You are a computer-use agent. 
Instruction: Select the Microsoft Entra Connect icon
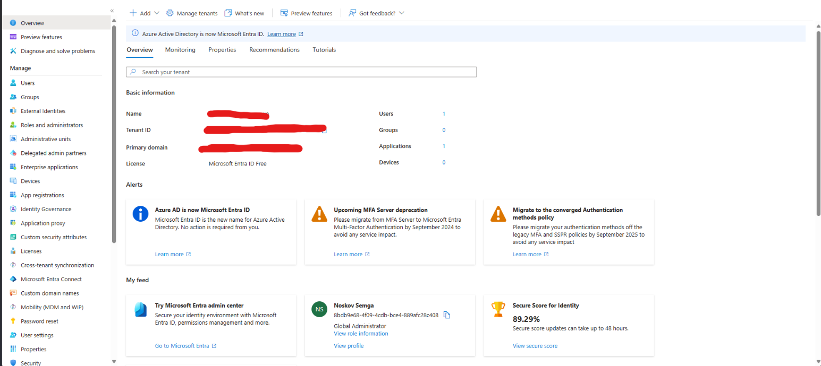(13, 279)
